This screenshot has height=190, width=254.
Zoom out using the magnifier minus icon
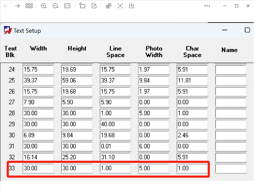pyautogui.click(x=55, y=6)
